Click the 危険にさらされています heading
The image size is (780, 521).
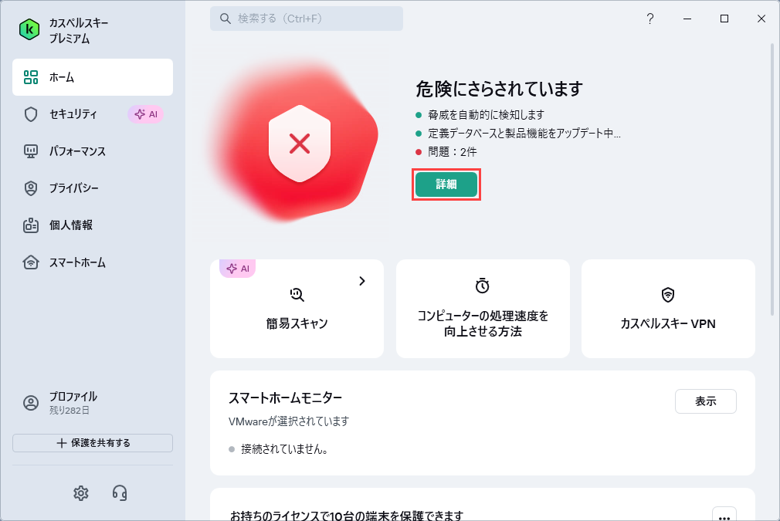(500, 89)
